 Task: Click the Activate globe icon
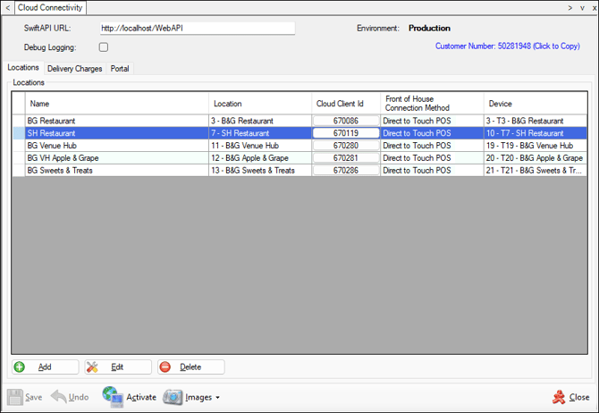click(x=113, y=396)
